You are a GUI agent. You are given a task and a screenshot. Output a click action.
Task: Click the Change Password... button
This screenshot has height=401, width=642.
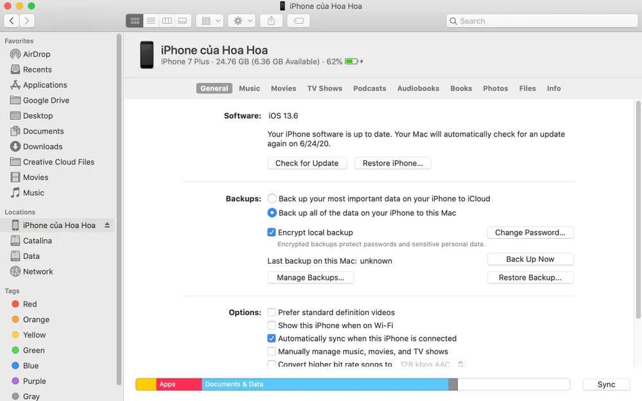(x=530, y=232)
